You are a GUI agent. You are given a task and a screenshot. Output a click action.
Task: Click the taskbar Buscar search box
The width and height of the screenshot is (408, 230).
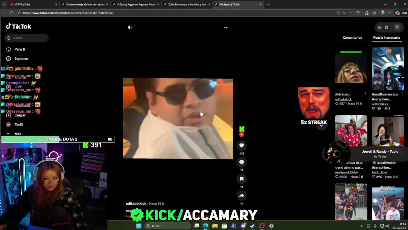point(167,226)
